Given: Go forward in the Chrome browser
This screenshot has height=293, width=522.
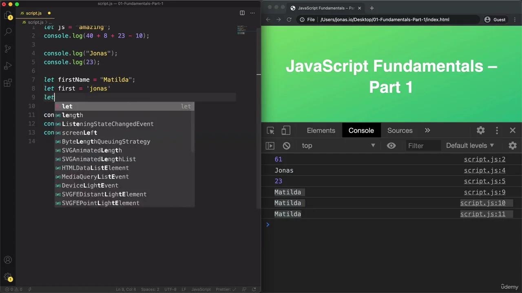Looking at the screenshot, I should [x=279, y=20].
